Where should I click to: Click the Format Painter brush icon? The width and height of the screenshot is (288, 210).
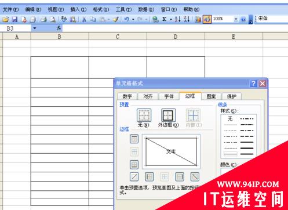[x=115, y=19]
